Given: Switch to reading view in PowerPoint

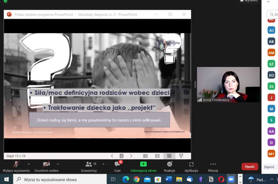Looking at the screenshot, I should point(169,156).
